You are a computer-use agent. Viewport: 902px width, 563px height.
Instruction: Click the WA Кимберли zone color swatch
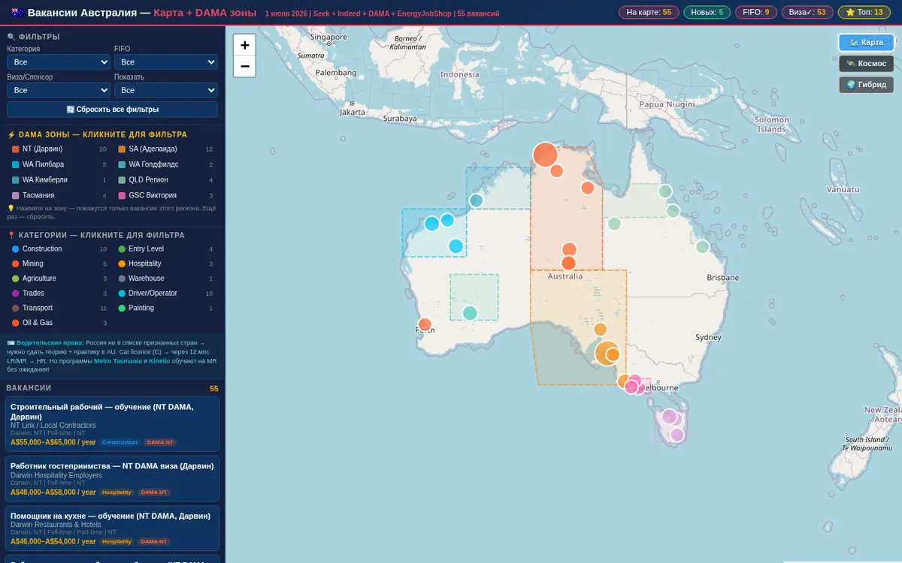[16, 180]
